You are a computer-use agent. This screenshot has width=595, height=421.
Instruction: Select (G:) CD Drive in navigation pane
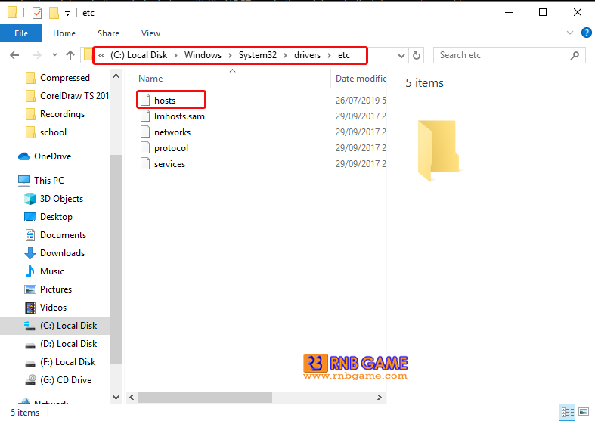[66, 380]
